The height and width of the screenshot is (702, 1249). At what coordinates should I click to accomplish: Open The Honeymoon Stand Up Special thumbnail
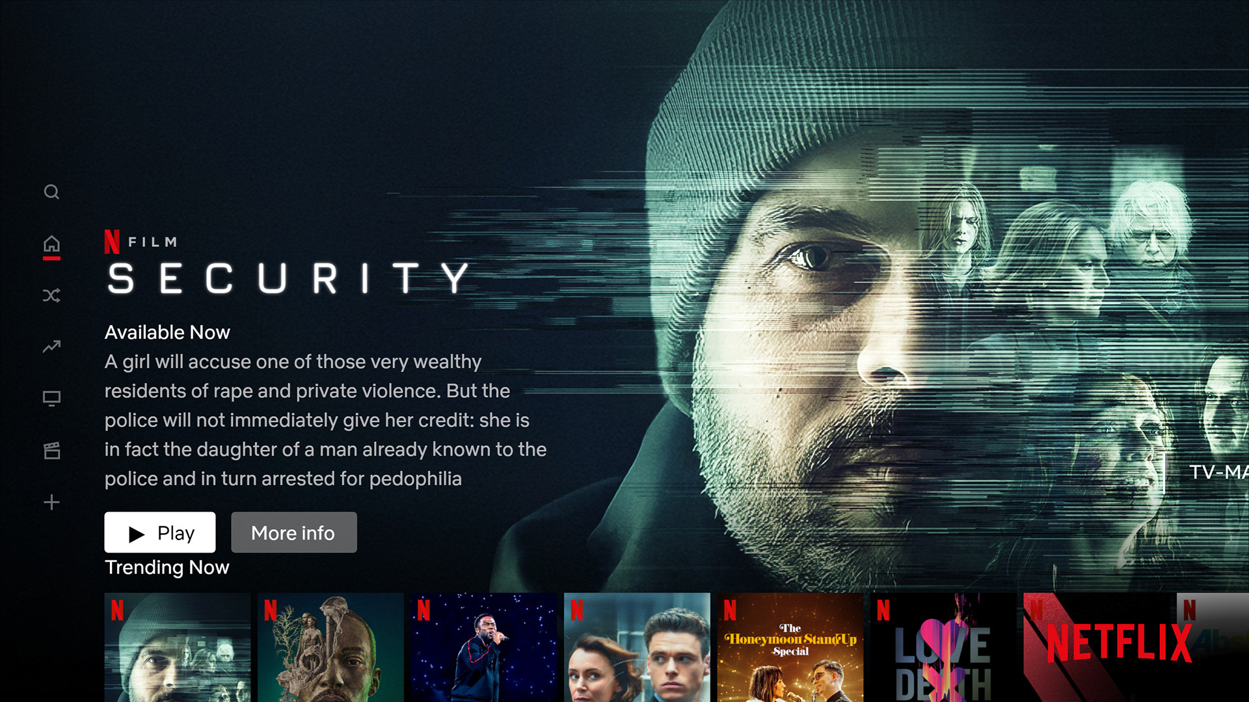pyautogui.click(x=790, y=647)
